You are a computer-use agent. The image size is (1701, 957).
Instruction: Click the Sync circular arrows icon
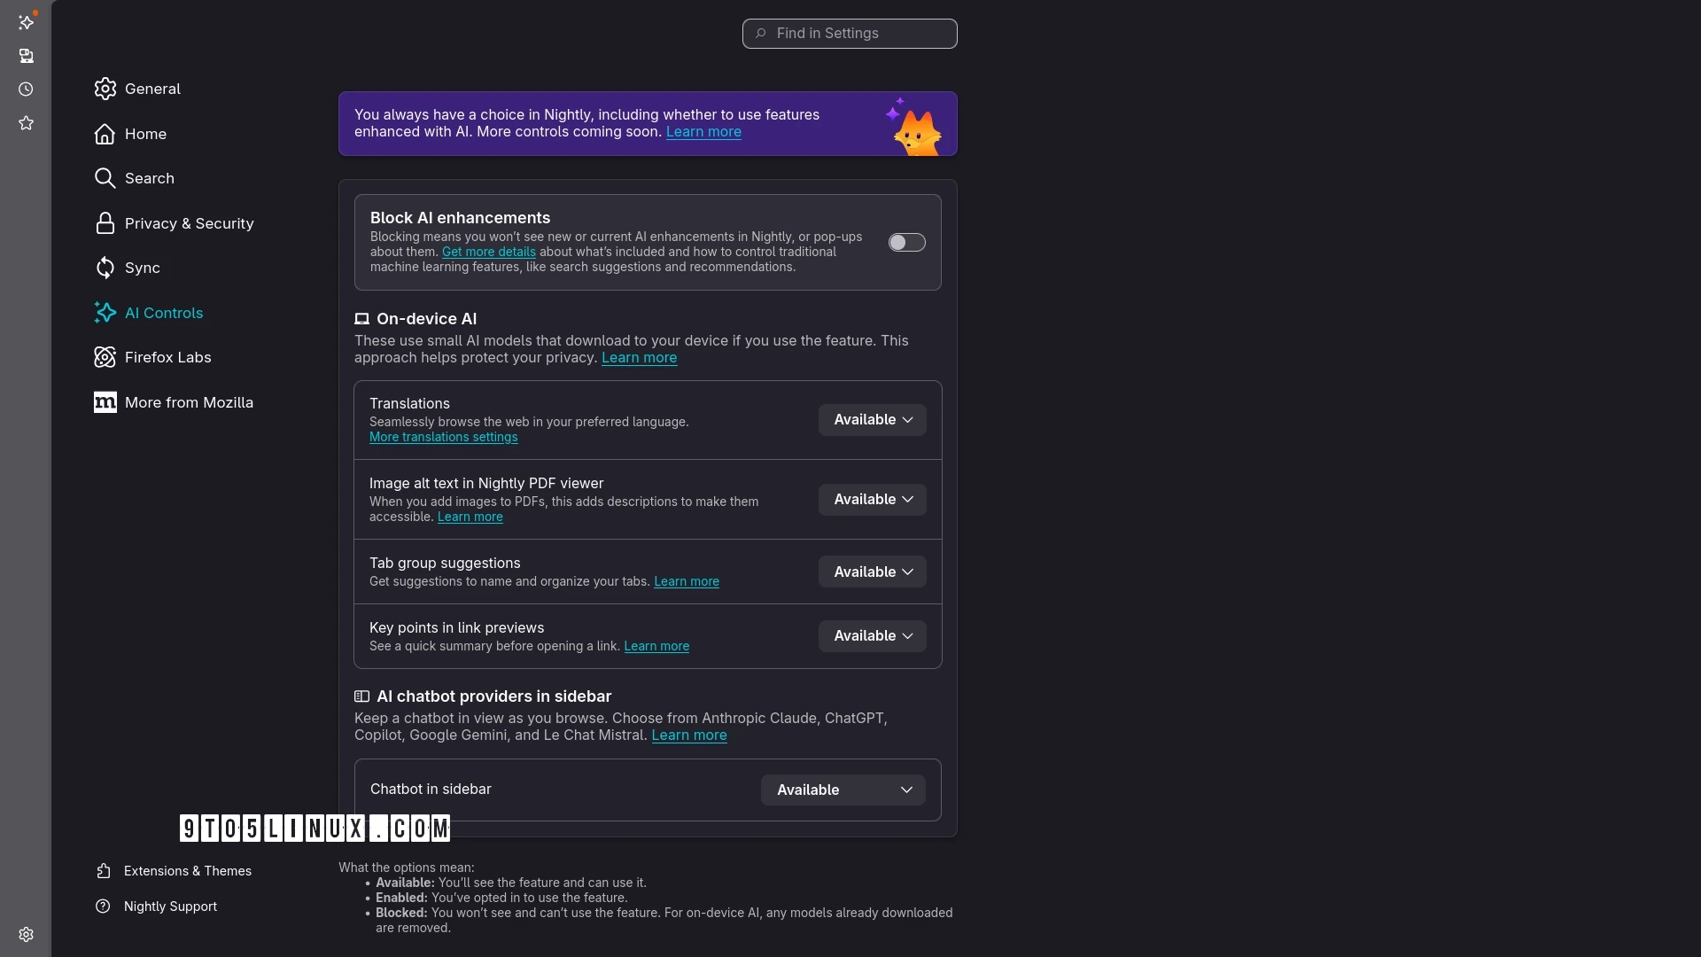105,268
